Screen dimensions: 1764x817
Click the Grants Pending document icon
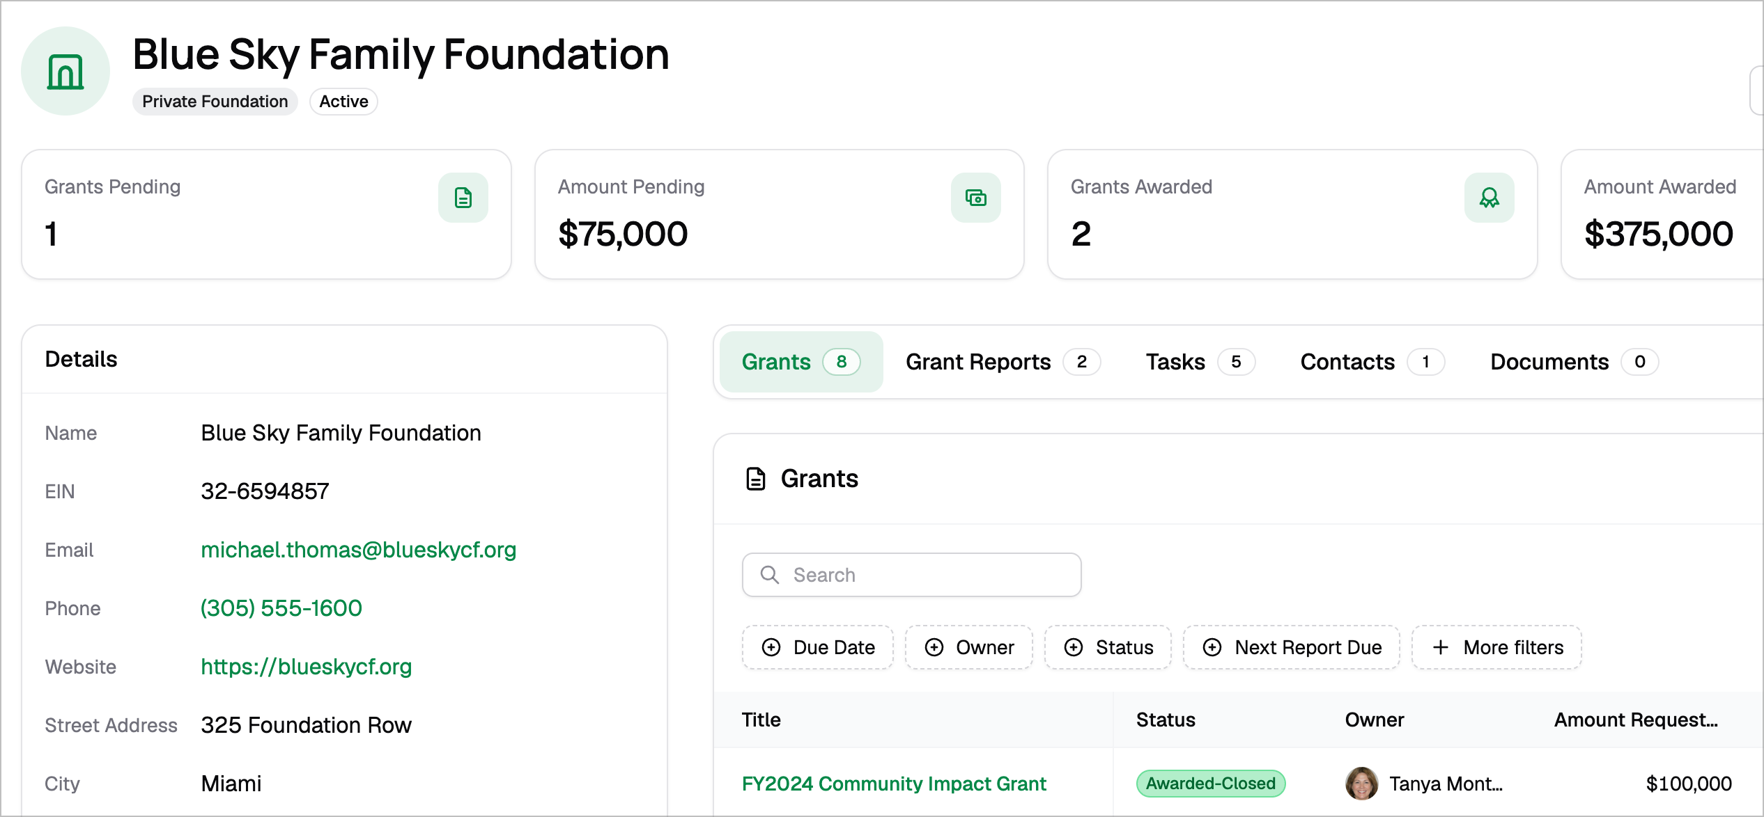[463, 198]
